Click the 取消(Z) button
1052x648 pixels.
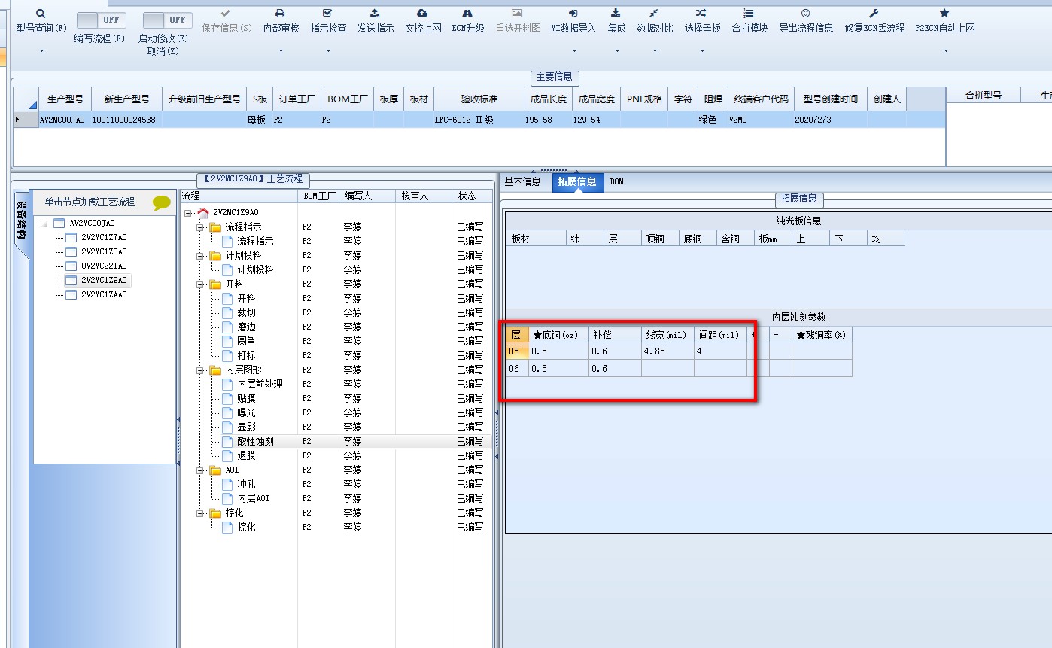coord(163,51)
